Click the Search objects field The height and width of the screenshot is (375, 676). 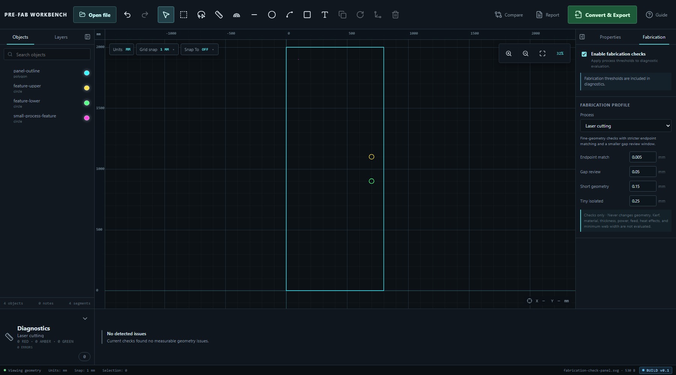tap(47, 54)
